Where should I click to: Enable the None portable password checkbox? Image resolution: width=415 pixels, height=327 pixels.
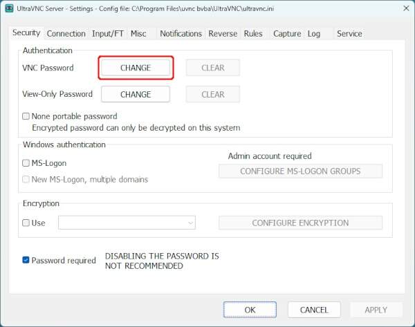pyautogui.click(x=26, y=116)
